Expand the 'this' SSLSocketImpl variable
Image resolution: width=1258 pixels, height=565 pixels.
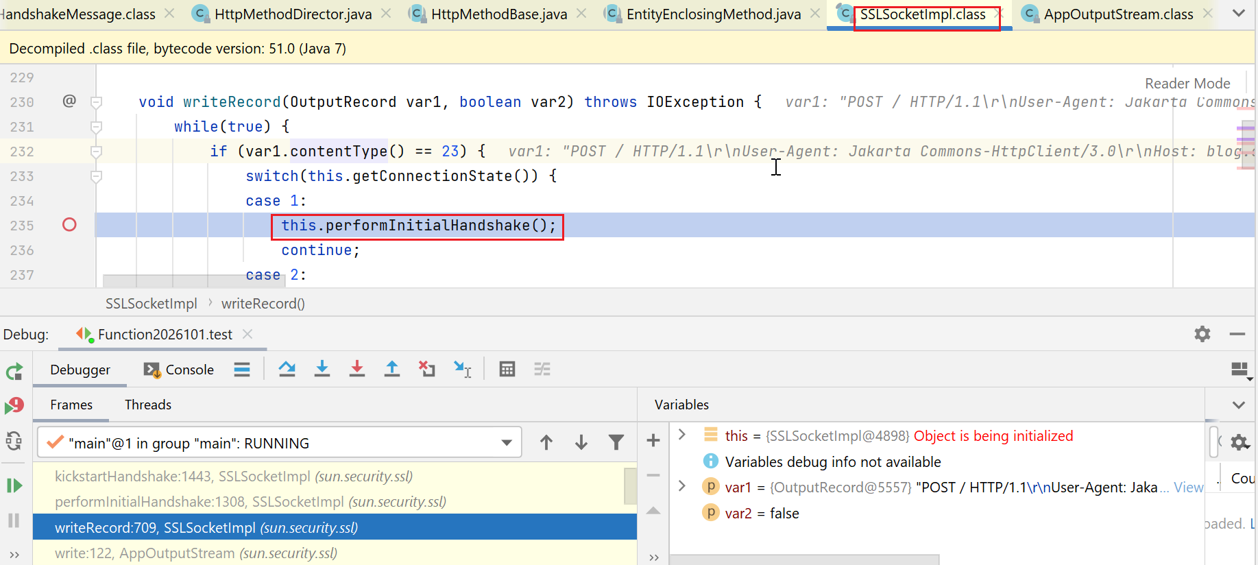point(682,435)
